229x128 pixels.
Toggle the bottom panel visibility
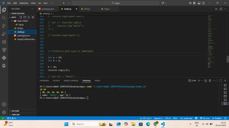pyautogui.click(x=199, y=3)
